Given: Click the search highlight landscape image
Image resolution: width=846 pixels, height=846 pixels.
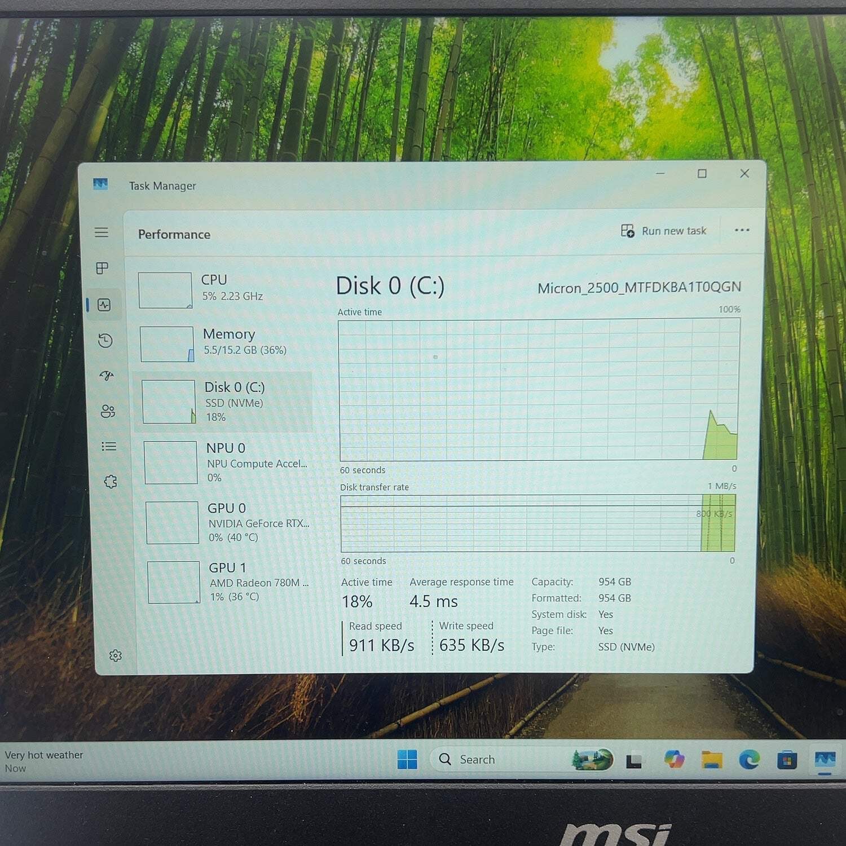Looking at the screenshot, I should [x=592, y=760].
